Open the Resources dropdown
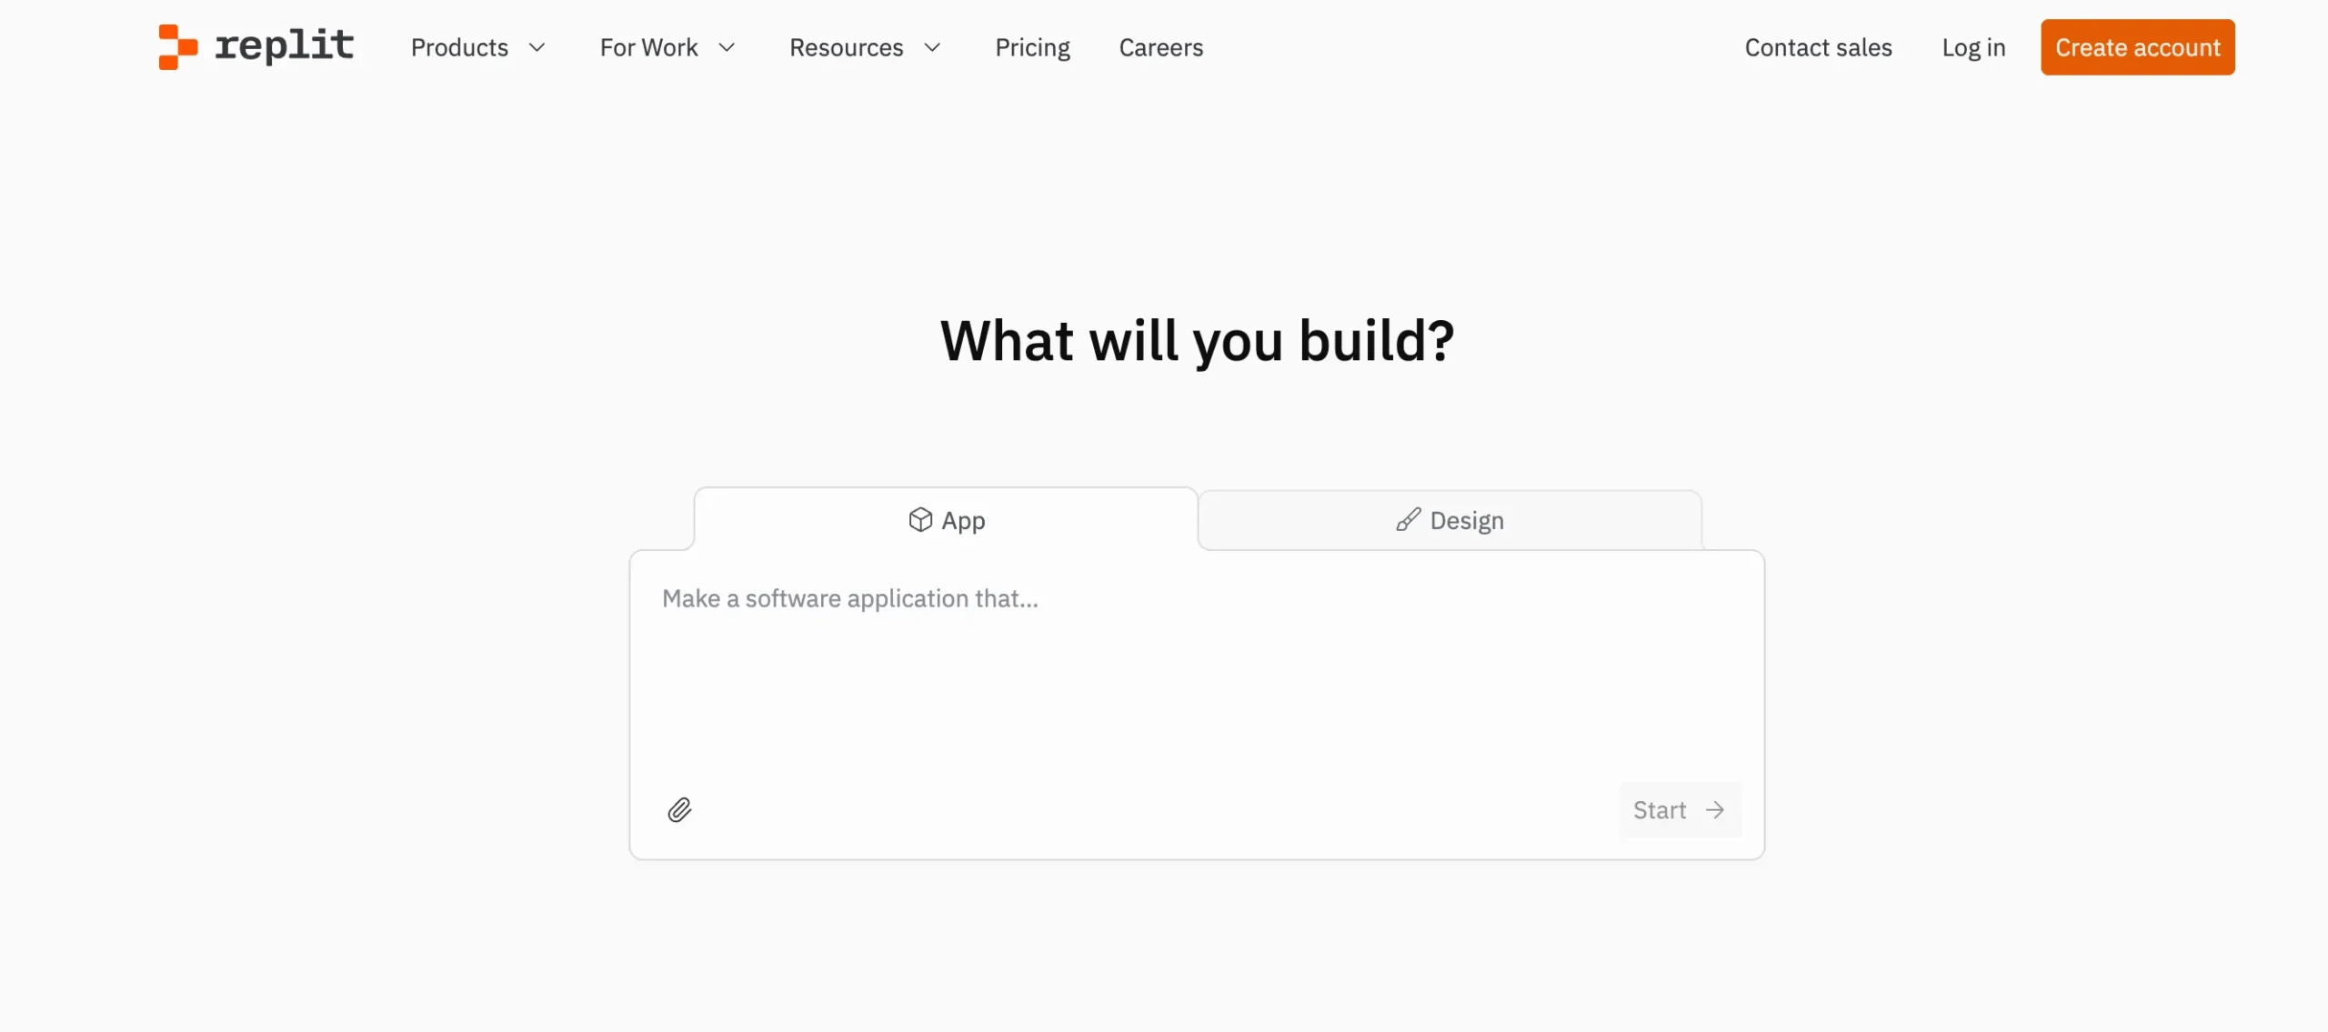This screenshot has height=1032, width=2328. point(864,47)
